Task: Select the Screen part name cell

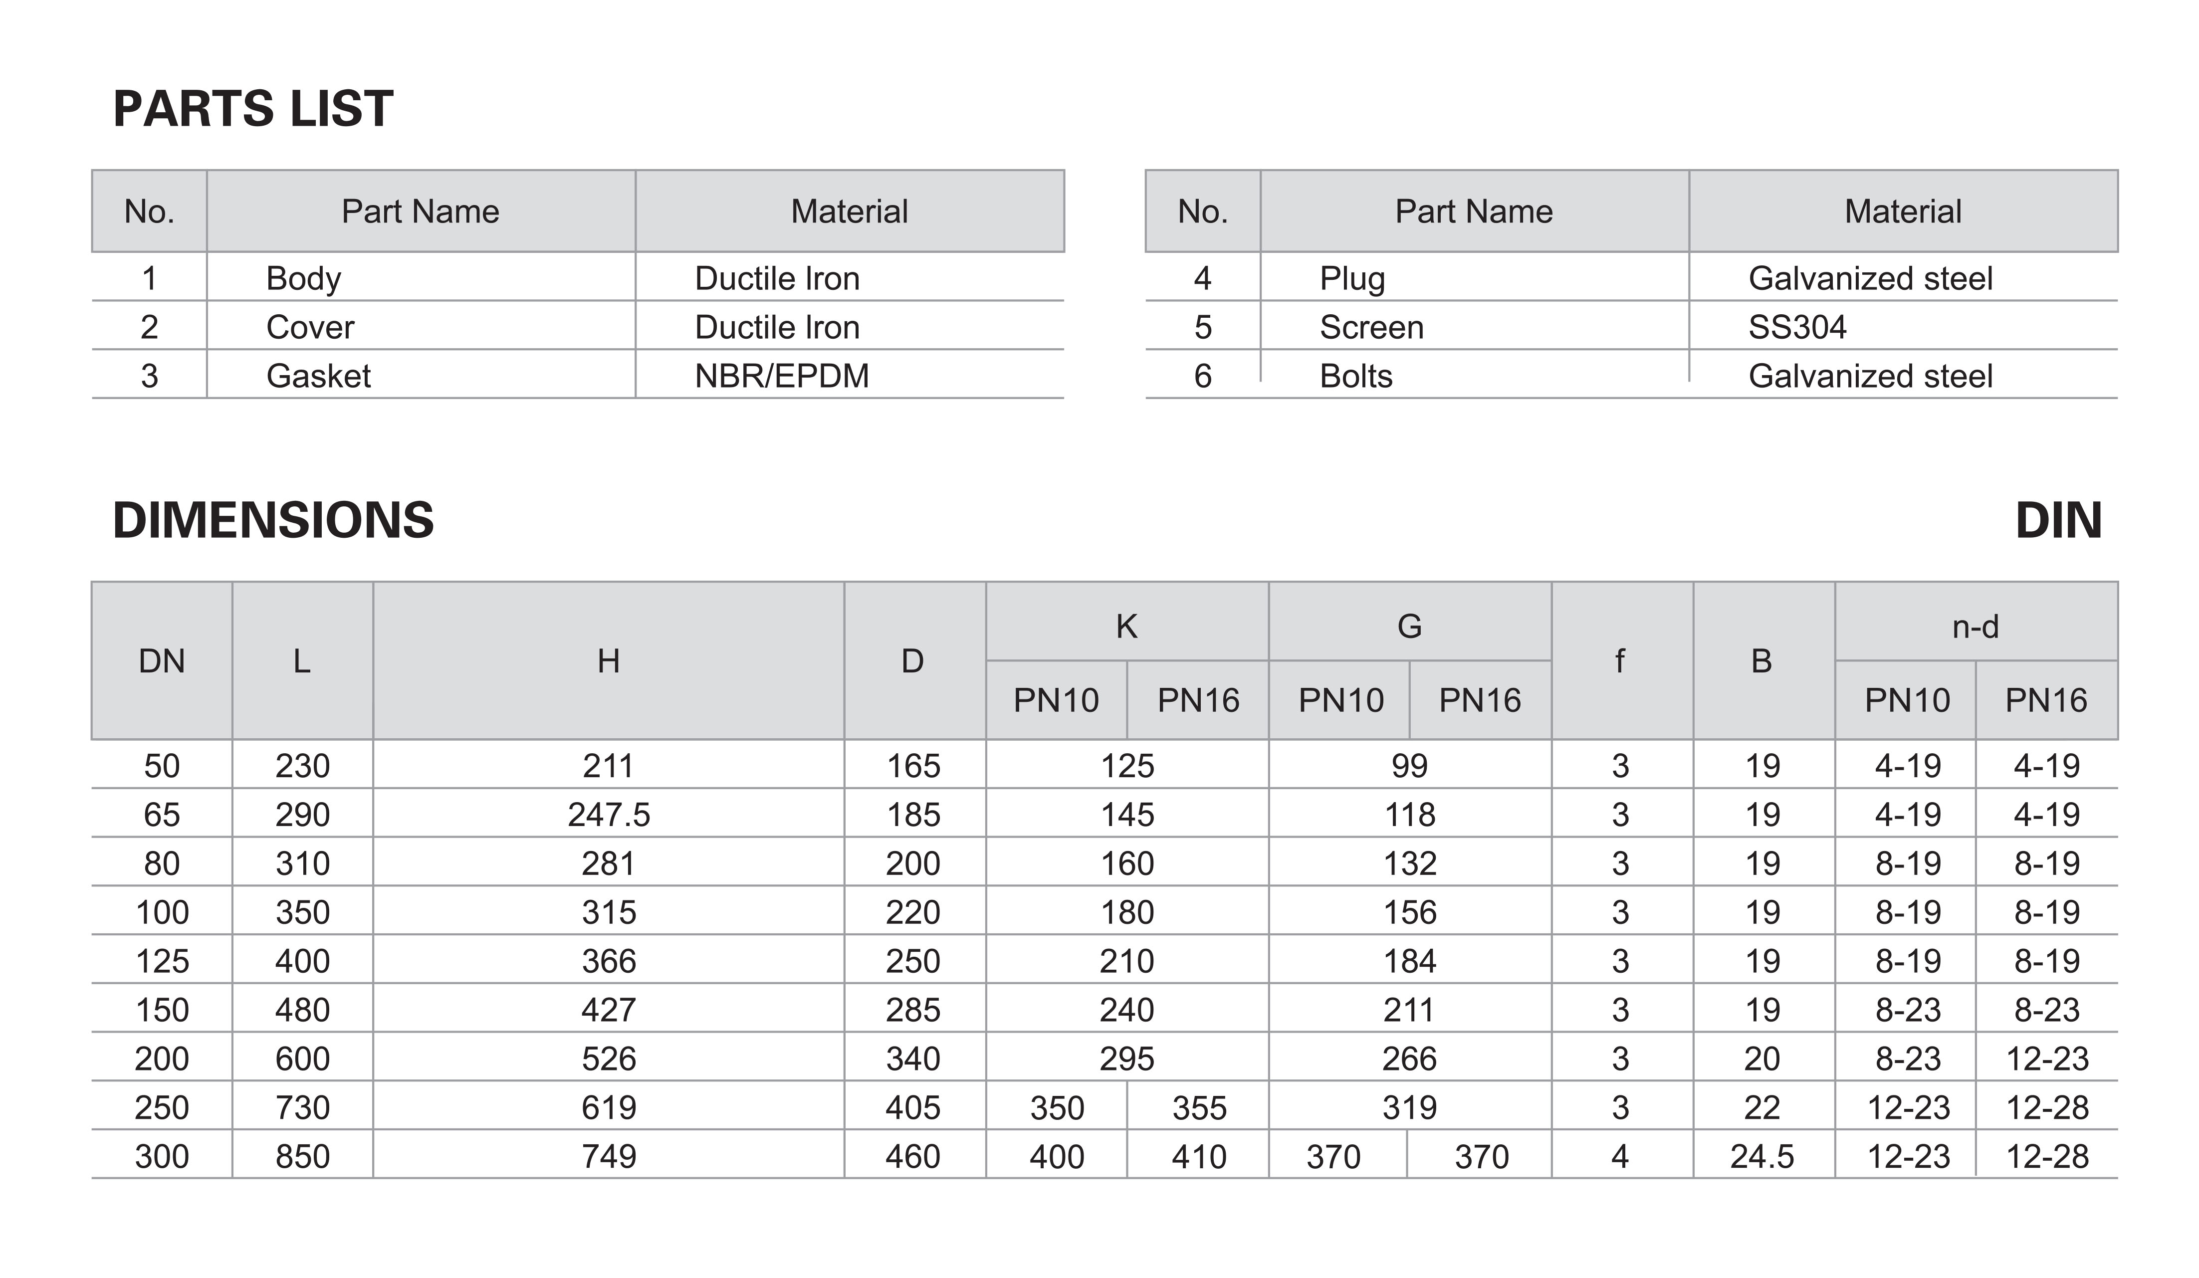Action: click(1475, 327)
